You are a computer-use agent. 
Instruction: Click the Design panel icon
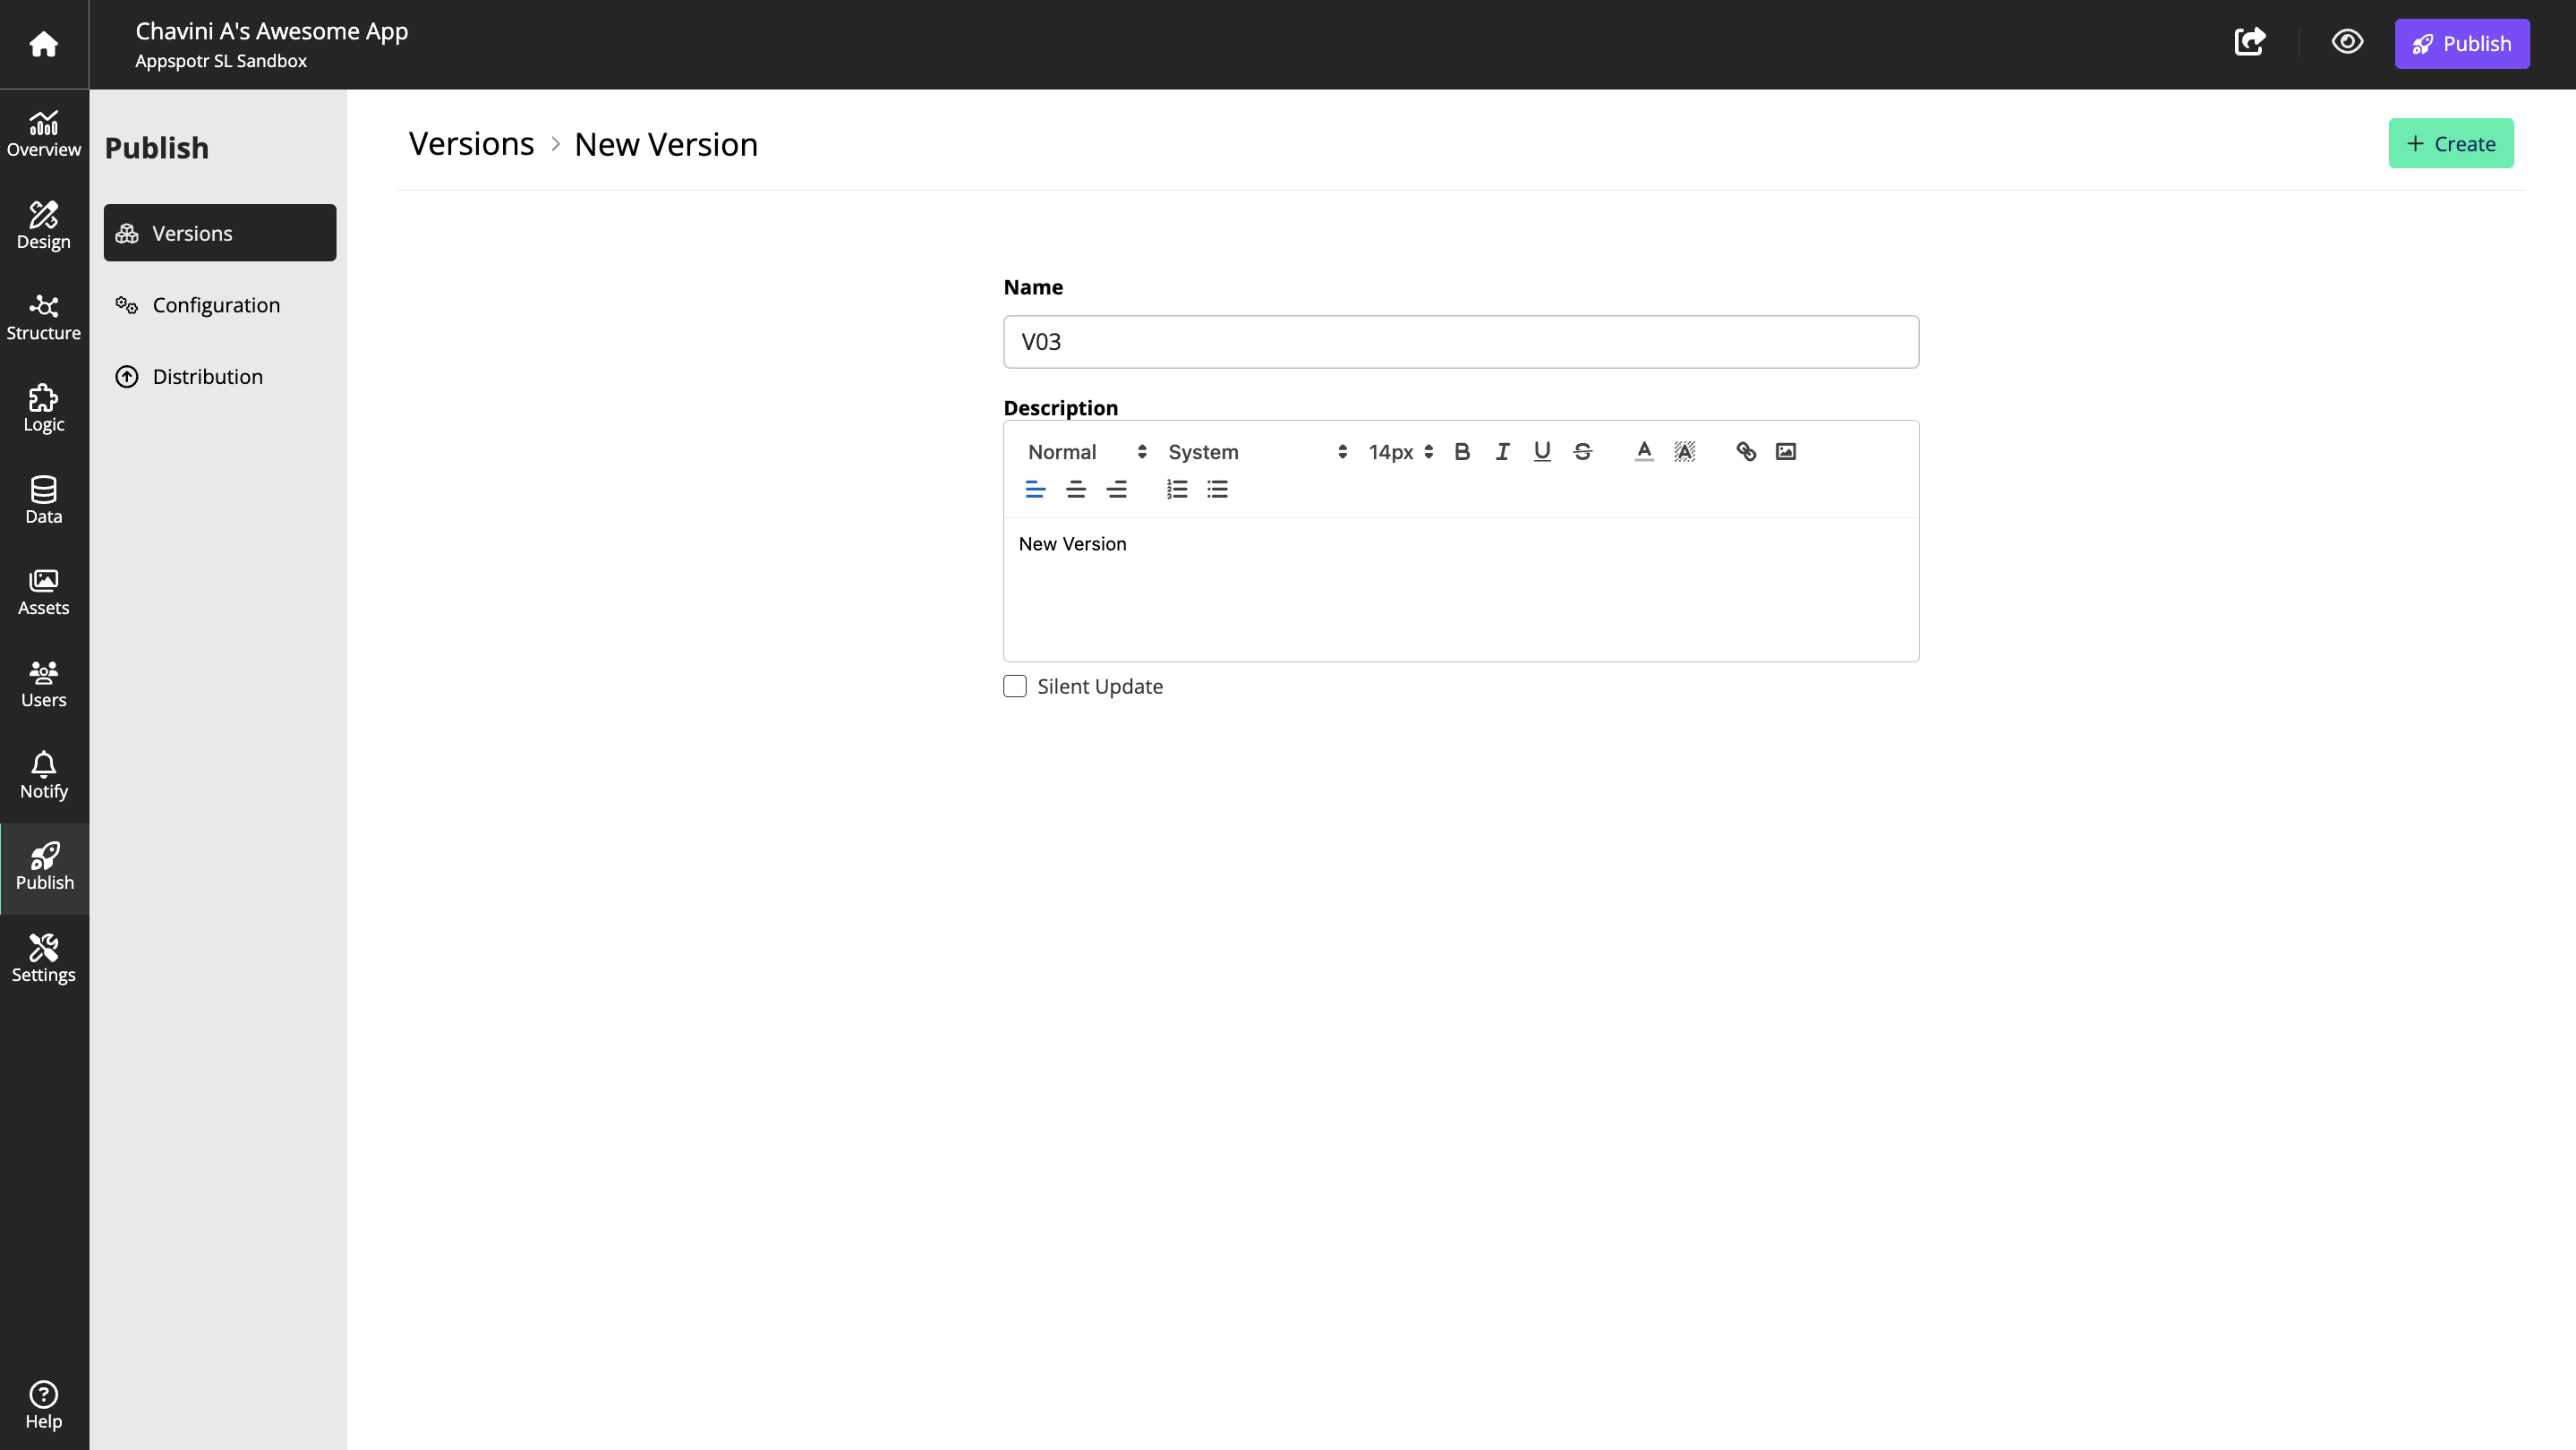(44, 225)
